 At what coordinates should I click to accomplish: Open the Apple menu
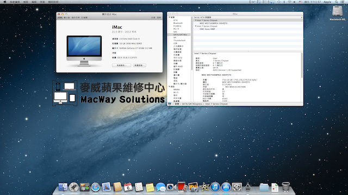point(5,2)
